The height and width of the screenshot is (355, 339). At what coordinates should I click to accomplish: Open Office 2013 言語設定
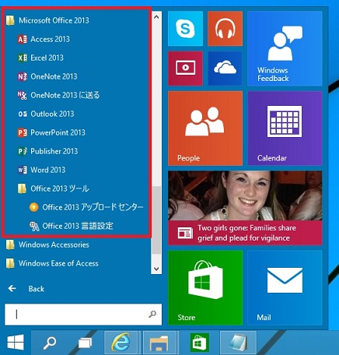coord(72,226)
